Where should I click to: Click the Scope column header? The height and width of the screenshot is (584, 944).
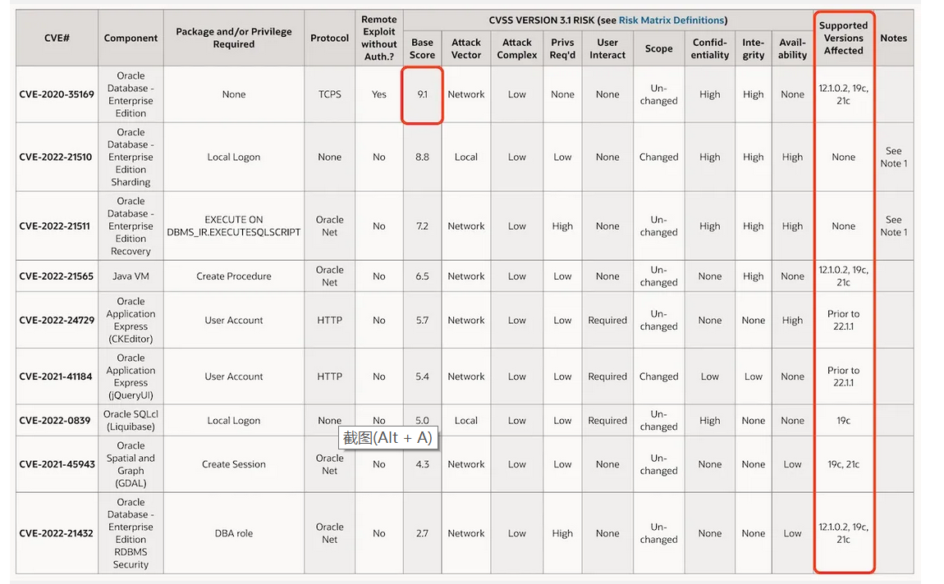658,48
